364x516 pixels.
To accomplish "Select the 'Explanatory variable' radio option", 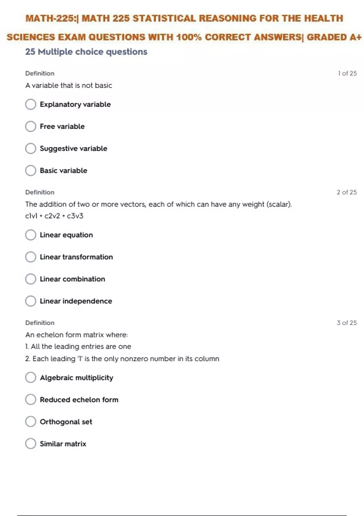I will point(31,104).
